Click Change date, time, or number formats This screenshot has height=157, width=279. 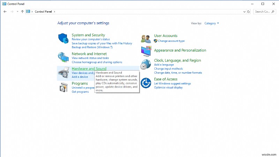(178, 73)
